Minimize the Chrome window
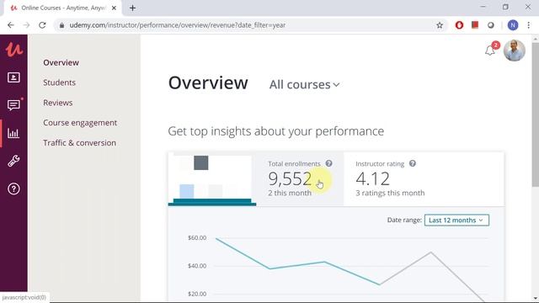The height and width of the screenshot is (303, 539). click(483, 7)
